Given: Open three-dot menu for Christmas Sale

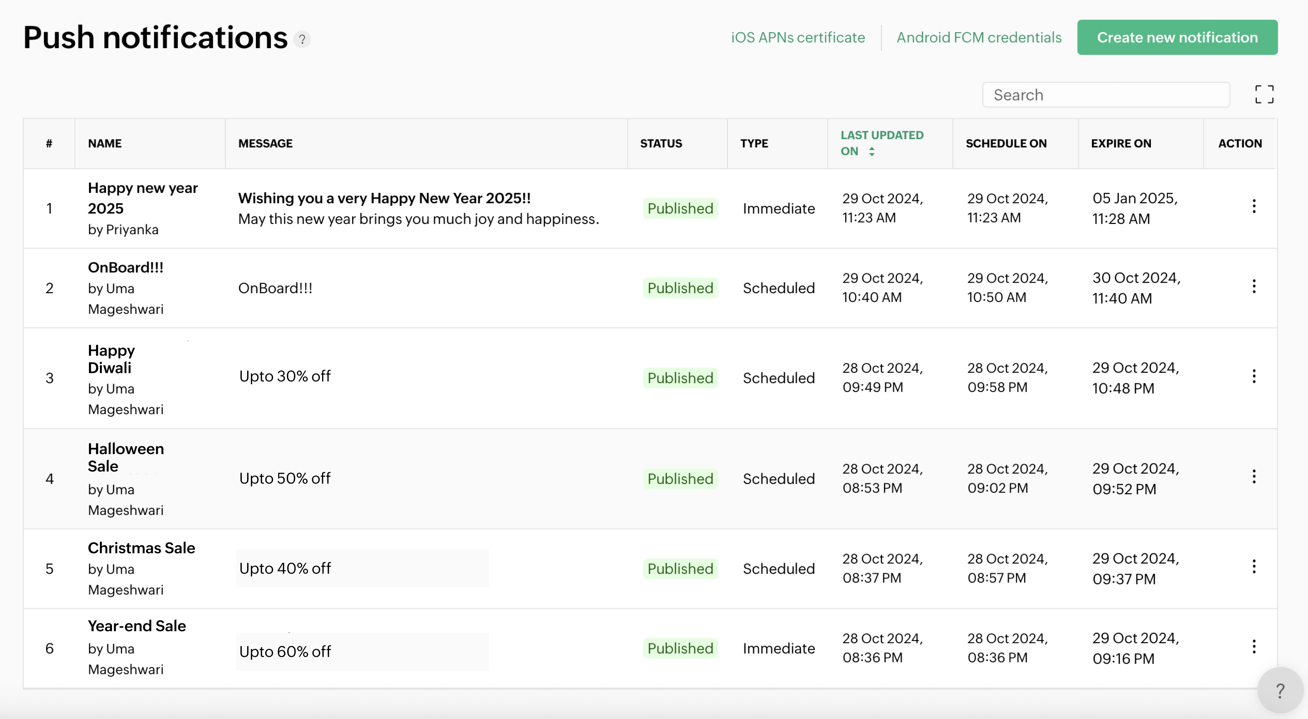Looking at the screenshot, I should tap(1253, 566).
